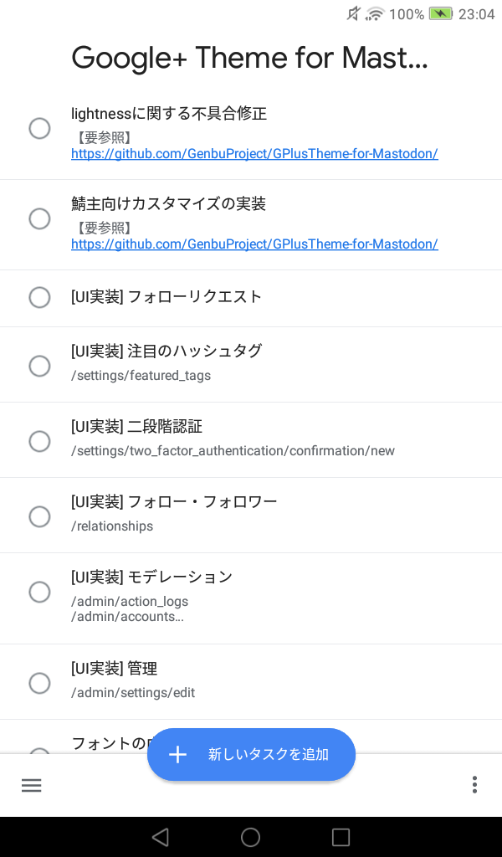
Task: Check off the 'モデレーション' task
Action: coord(39,592)
